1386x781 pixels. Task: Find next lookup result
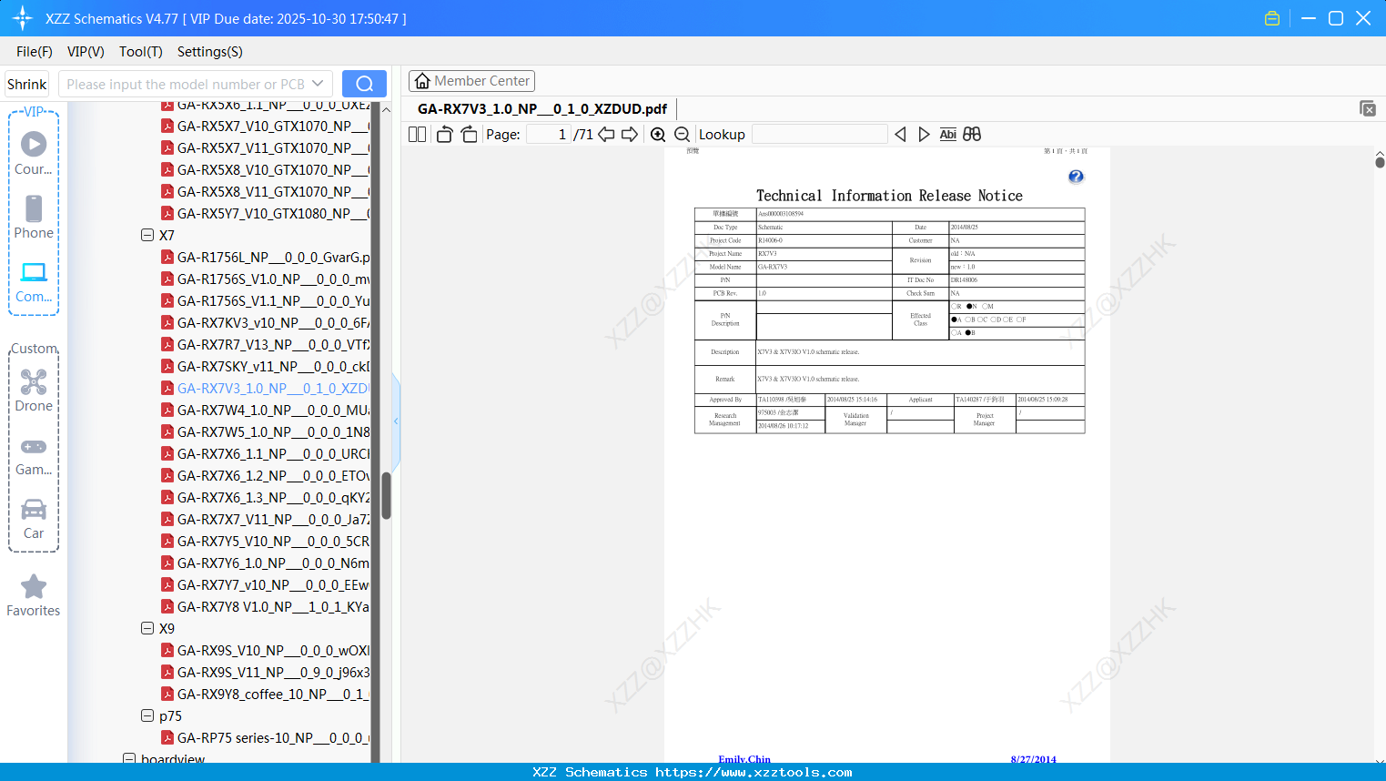[x=924, y=134]
